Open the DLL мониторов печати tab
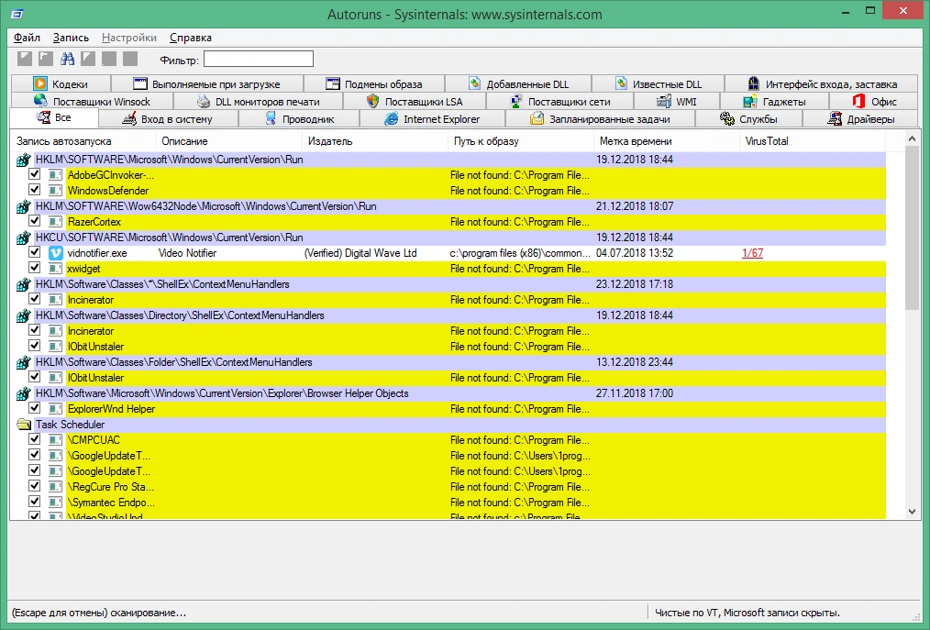 [258, 102]
